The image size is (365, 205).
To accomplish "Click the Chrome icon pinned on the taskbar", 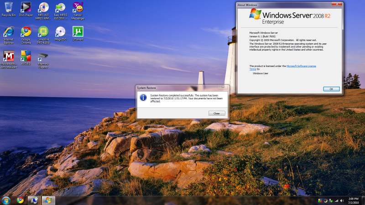I will [x=20, y=200].
